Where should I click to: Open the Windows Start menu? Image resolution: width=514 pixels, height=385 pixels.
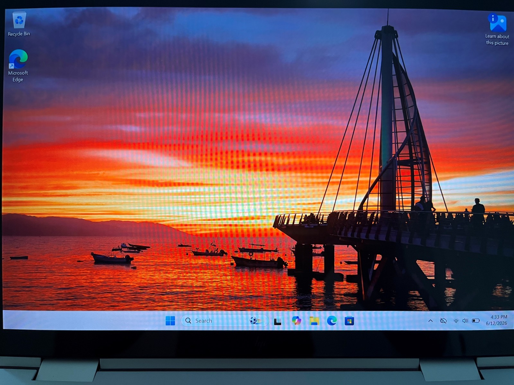click(x=170, y=321)
